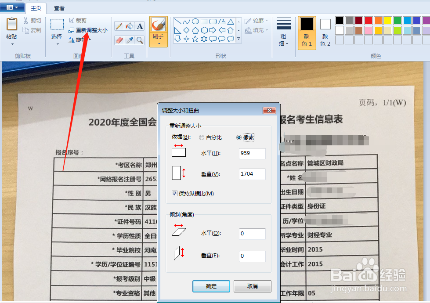This screenshot has width=430, height=303.
Task: Select the Pencil tool
Action: point(119,26)
